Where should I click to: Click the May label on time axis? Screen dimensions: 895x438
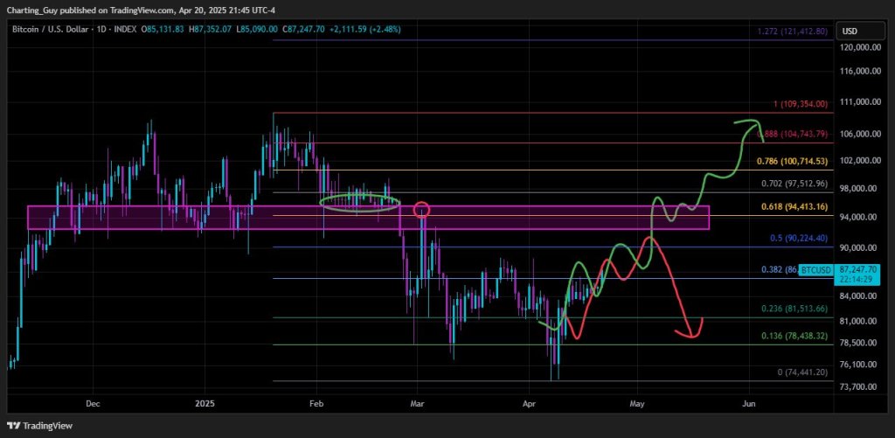point(637,404)
